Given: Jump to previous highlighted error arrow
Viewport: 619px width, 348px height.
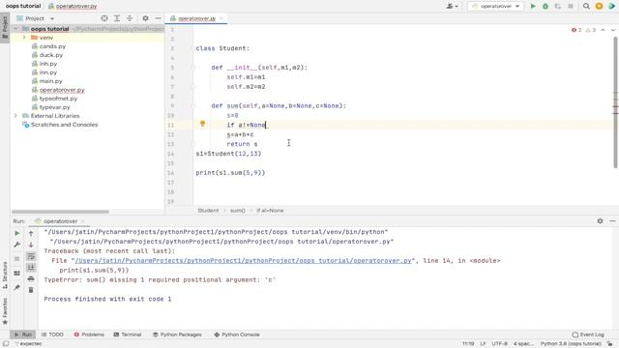Looking at the screenshot, I should pyautogui.click(x=603, y=30).
